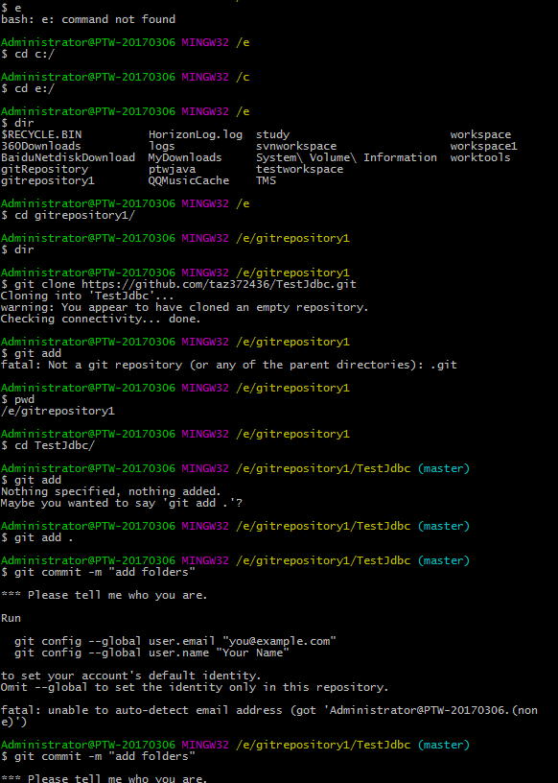558x783 pixels.
Task: Select 'workspace1' in the dir listing
Action: [483, 146]
